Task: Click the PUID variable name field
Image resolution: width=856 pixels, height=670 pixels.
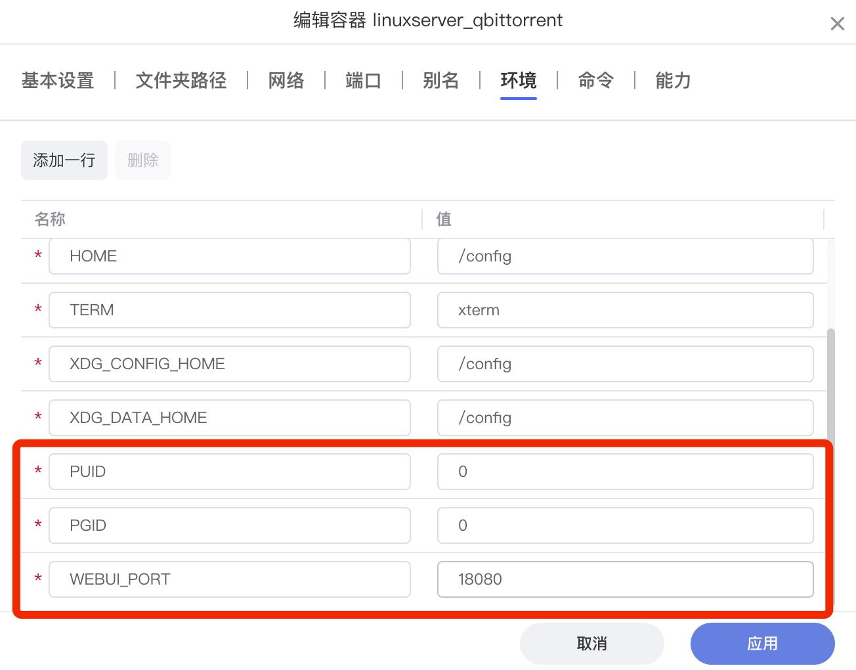Action: (229, 472)
